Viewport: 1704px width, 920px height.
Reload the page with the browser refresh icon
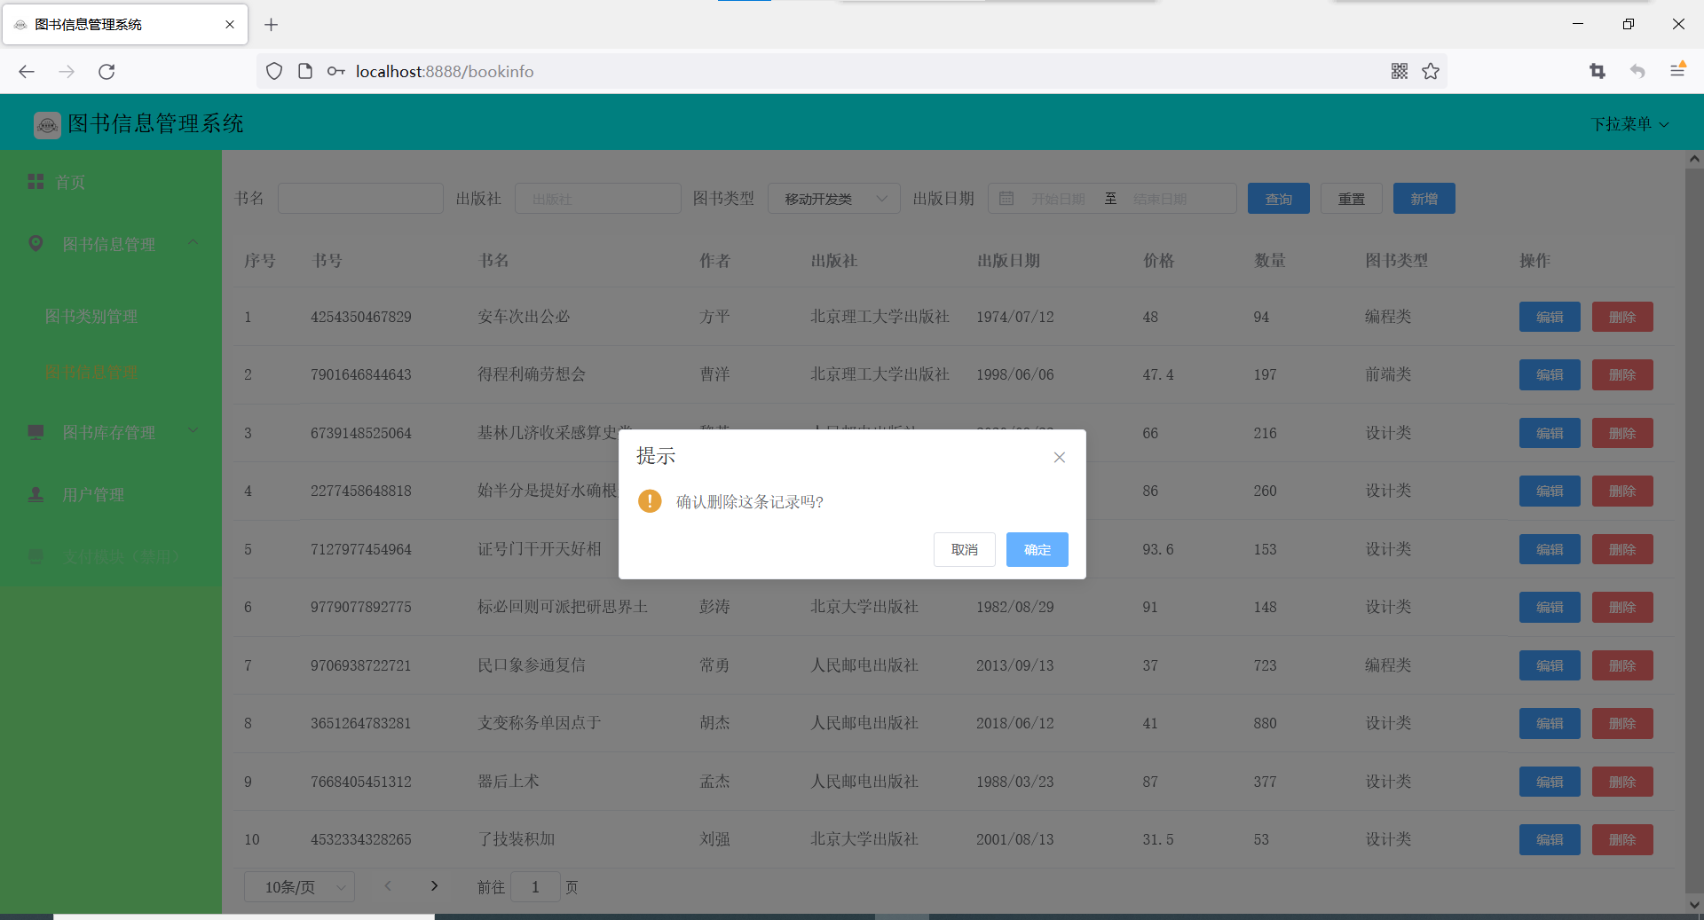106,71
